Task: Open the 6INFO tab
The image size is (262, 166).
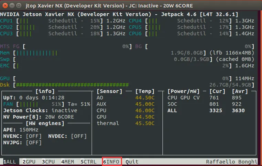Action: pos(111,162)
